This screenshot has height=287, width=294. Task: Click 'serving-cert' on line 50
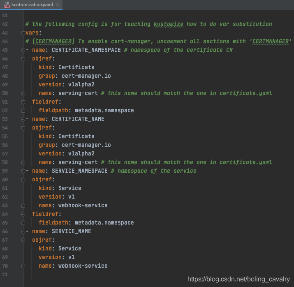tap(78, 93)
